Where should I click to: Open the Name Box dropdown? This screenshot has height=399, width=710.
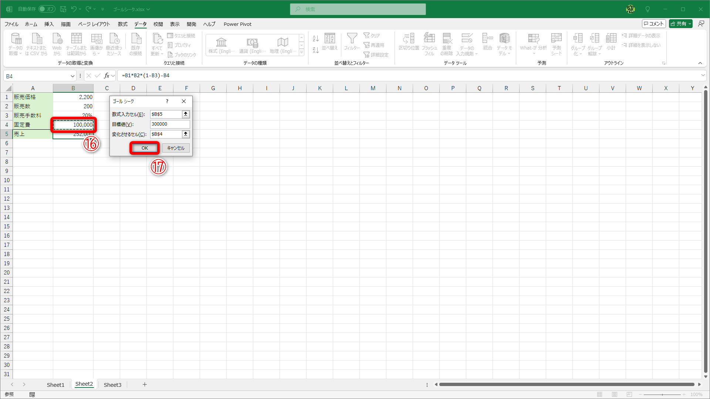[x=72, y=76]
